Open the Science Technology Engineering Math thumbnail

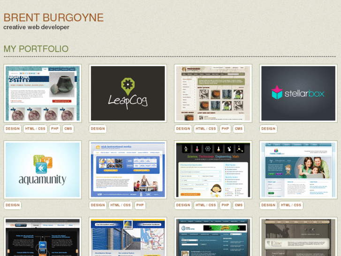click(213, 170)
